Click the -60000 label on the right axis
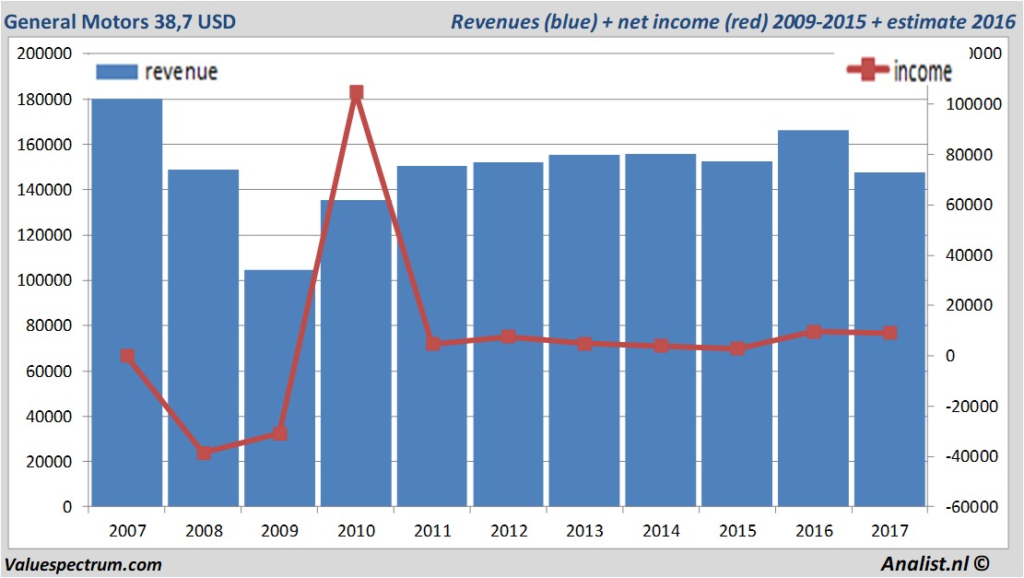Image resolution: width=1024 pixels, height=578 pixels. pos(965,507)
